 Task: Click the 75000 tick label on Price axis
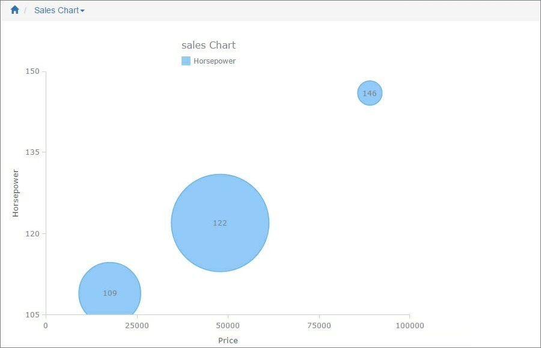pyautogui.click(x=319, y=325)
